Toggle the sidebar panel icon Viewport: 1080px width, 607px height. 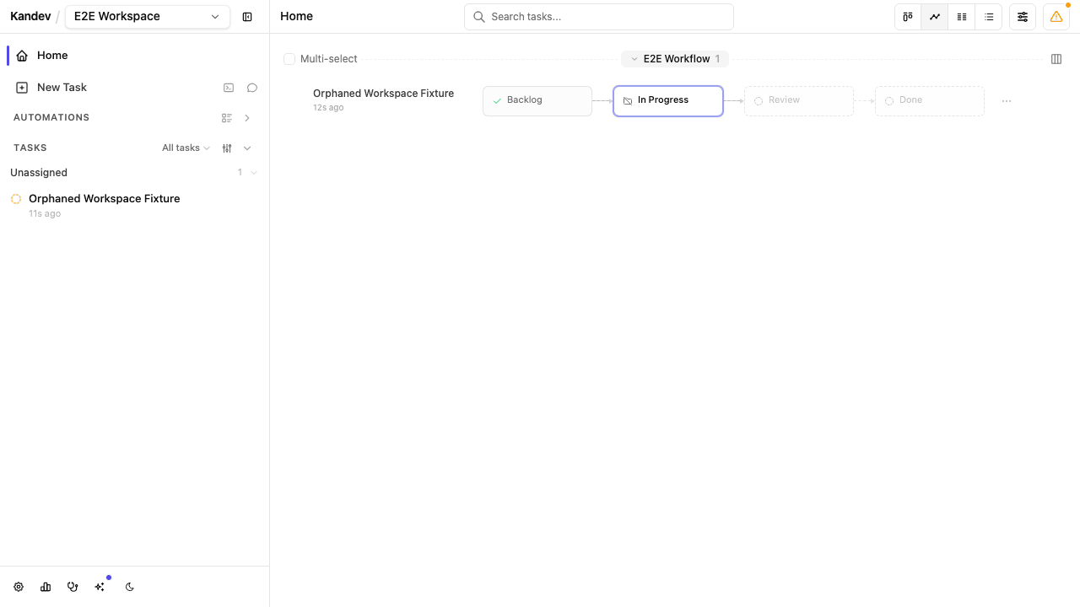click(247, 17)
